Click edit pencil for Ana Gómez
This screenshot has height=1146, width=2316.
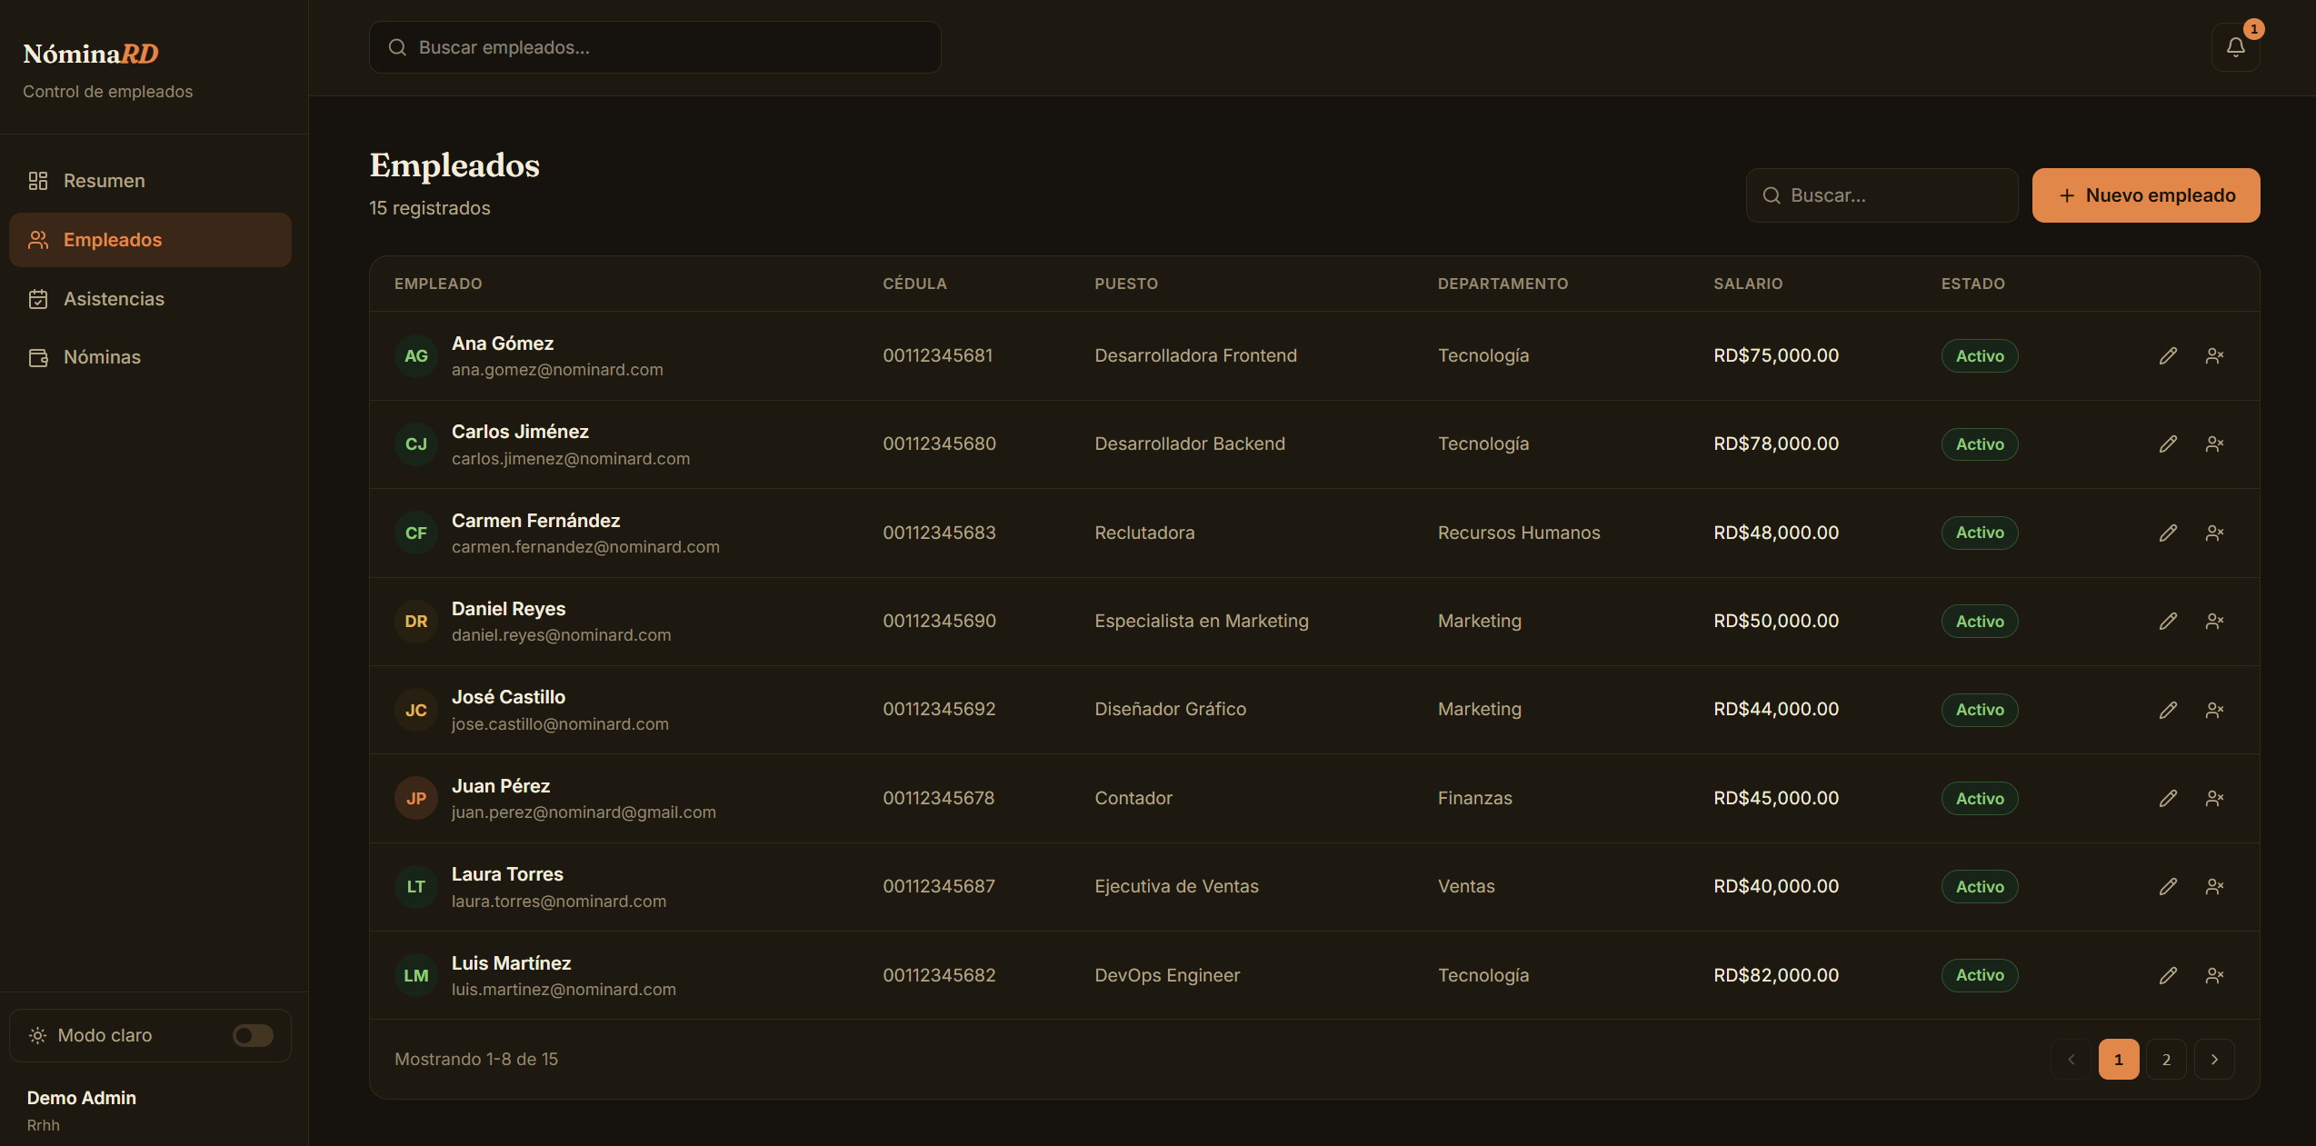click(x=2168, y=356)
